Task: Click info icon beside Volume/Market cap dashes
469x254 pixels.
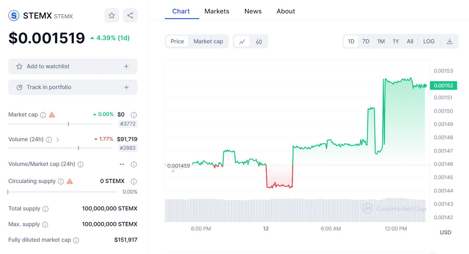Action: click(134, 165)
